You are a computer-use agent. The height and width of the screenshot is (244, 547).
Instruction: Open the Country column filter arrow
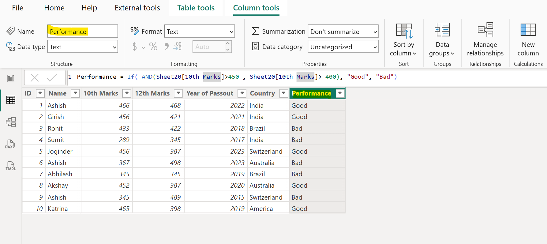(284, 93)
